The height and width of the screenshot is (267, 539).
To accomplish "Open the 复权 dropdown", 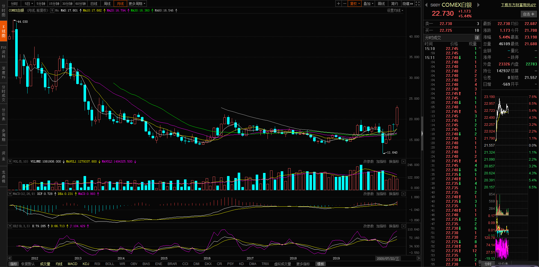I will coord(355,4).
